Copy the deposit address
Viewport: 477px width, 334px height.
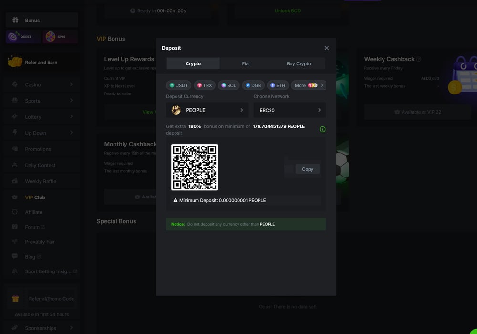(308, 169)
